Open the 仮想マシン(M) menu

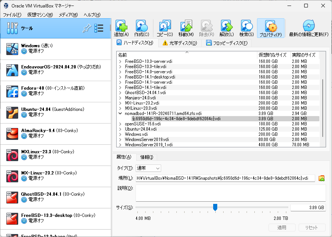point(40,15)
